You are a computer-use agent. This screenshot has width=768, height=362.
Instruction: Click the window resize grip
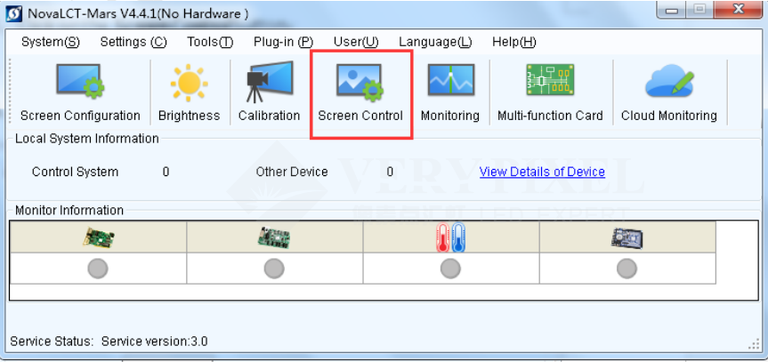(755, 345)
